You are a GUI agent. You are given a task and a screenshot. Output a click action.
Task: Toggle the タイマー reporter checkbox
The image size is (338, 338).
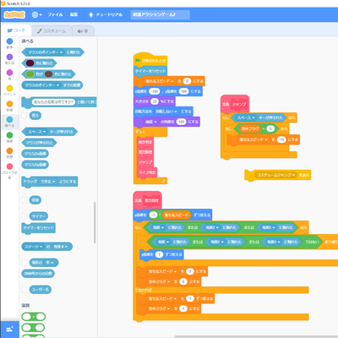[x=25, y=216]
